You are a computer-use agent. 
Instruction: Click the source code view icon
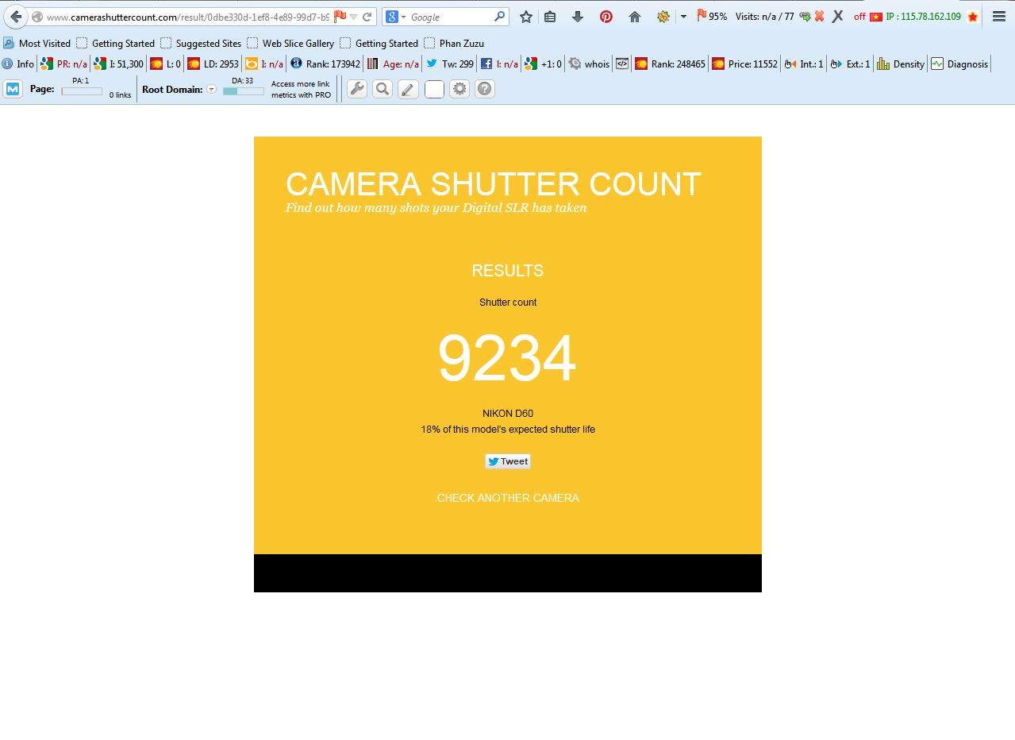pos(623,64)
